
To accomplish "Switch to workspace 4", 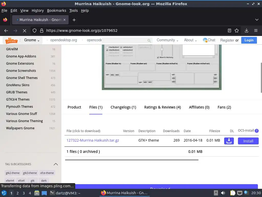I will (30, 193).
